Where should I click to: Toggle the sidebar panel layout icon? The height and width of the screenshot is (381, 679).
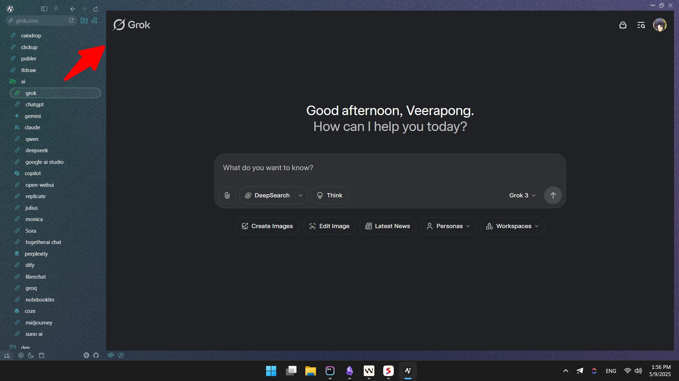click(44, 9)
